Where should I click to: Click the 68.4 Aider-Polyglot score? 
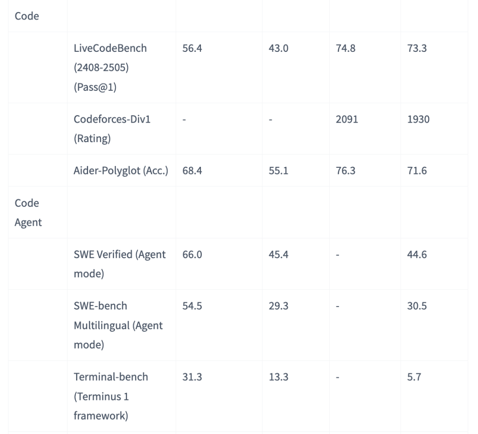tap(192, 170)
